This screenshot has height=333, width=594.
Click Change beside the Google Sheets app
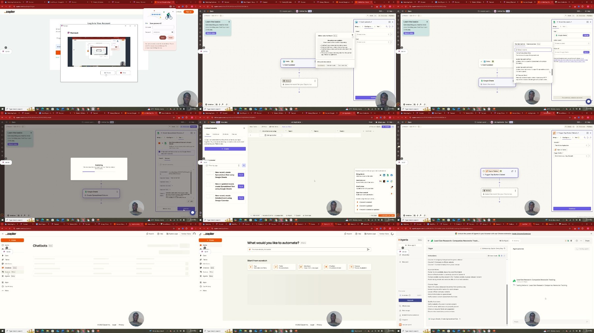586,35
